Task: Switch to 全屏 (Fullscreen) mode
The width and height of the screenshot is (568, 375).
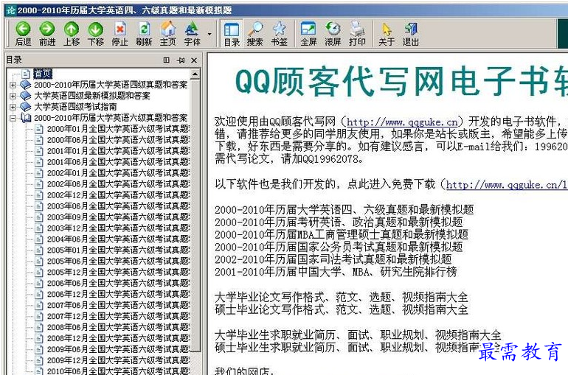Action: click(x=308, y=34)
